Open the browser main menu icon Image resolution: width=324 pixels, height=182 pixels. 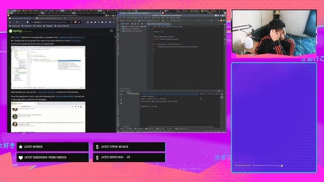click(x=113, y=22)
